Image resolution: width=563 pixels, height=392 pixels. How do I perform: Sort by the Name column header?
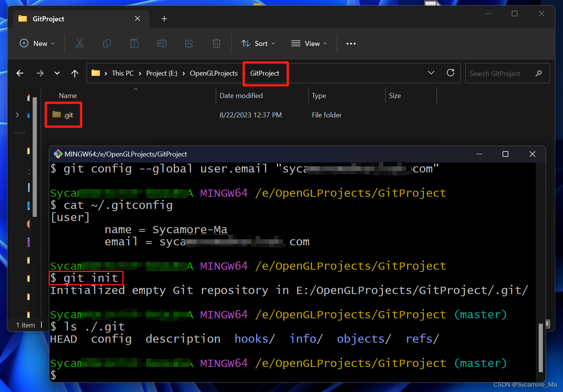(68, 96)
